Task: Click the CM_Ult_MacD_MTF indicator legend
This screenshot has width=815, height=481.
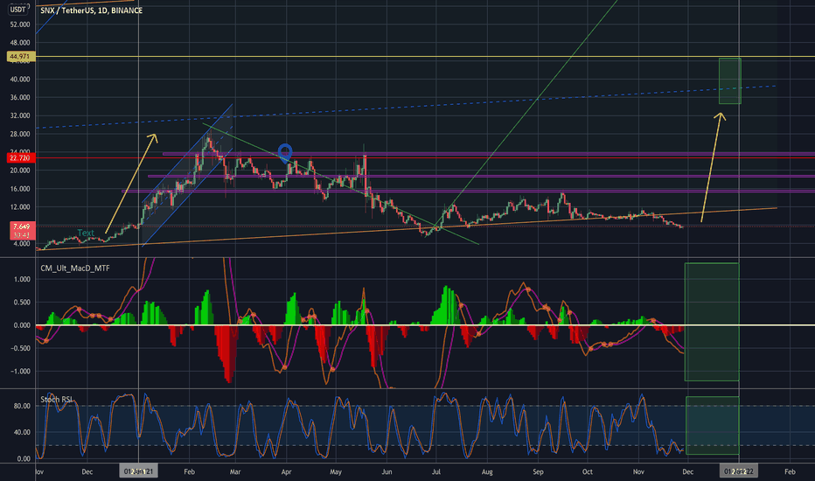Action: 75,268
